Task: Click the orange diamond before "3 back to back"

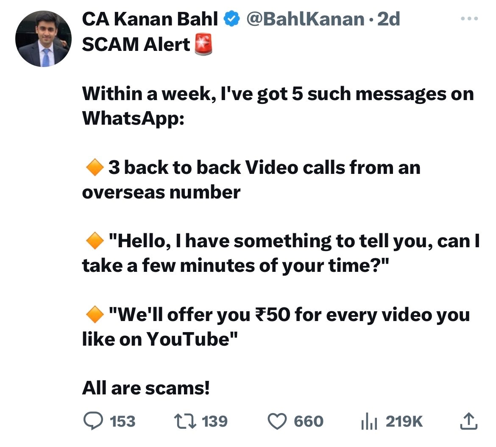Action: point(95,168)
